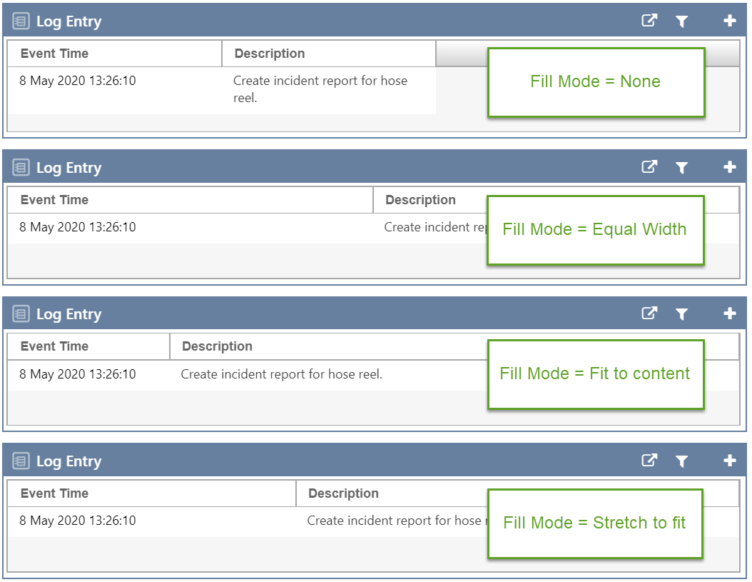Click the Fill Mode = None callout box

pos(596,82)
